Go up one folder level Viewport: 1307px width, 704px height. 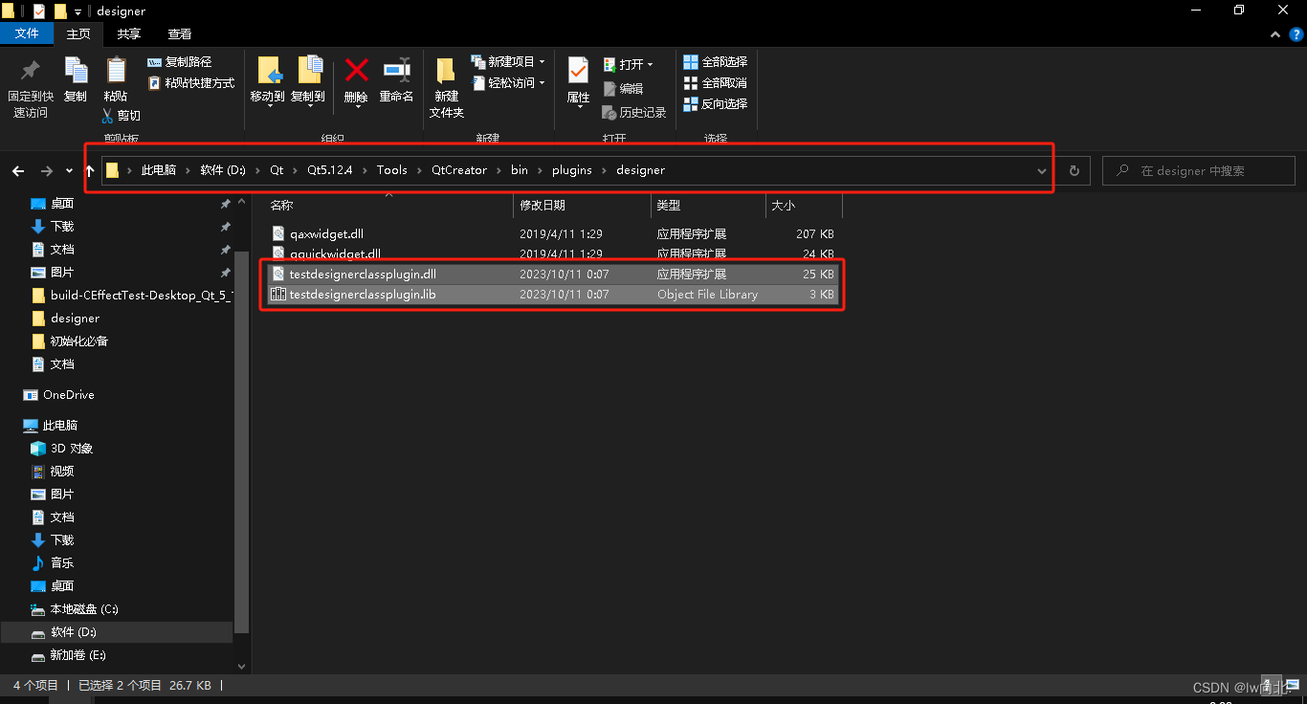tap(90, 170)
